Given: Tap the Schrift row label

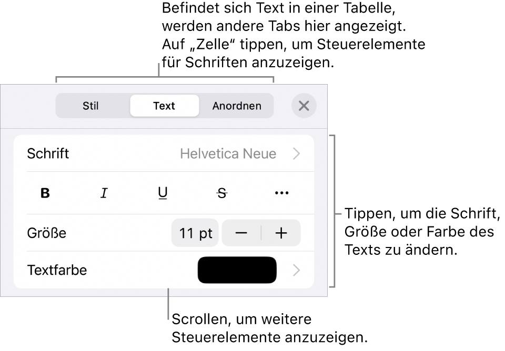Looking at the screenshot, I should (x=48, y=153).
